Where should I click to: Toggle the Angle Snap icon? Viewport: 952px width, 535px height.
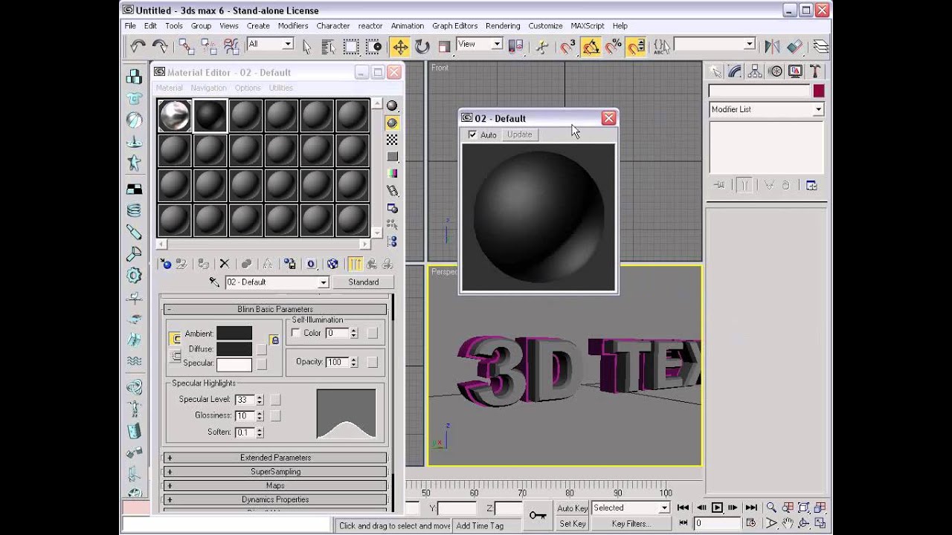(591, 47)
